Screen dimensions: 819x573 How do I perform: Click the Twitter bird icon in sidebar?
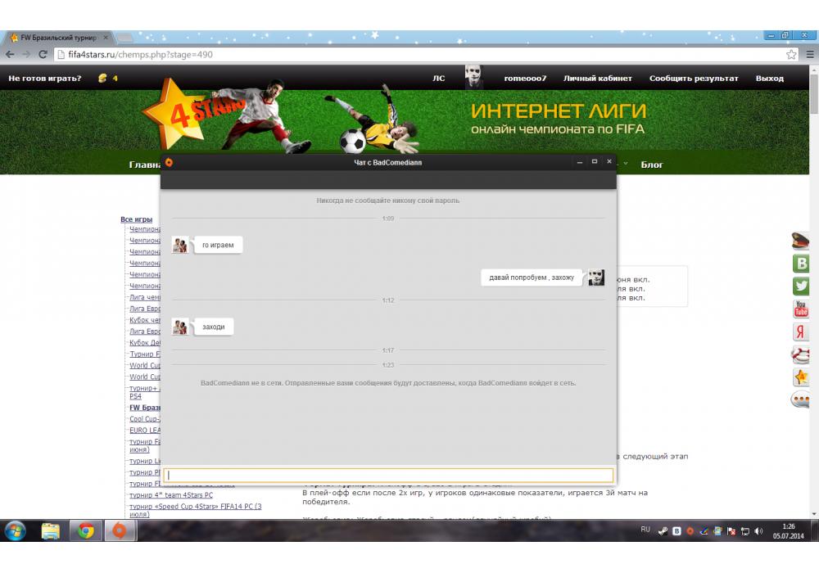coord(801,286)
